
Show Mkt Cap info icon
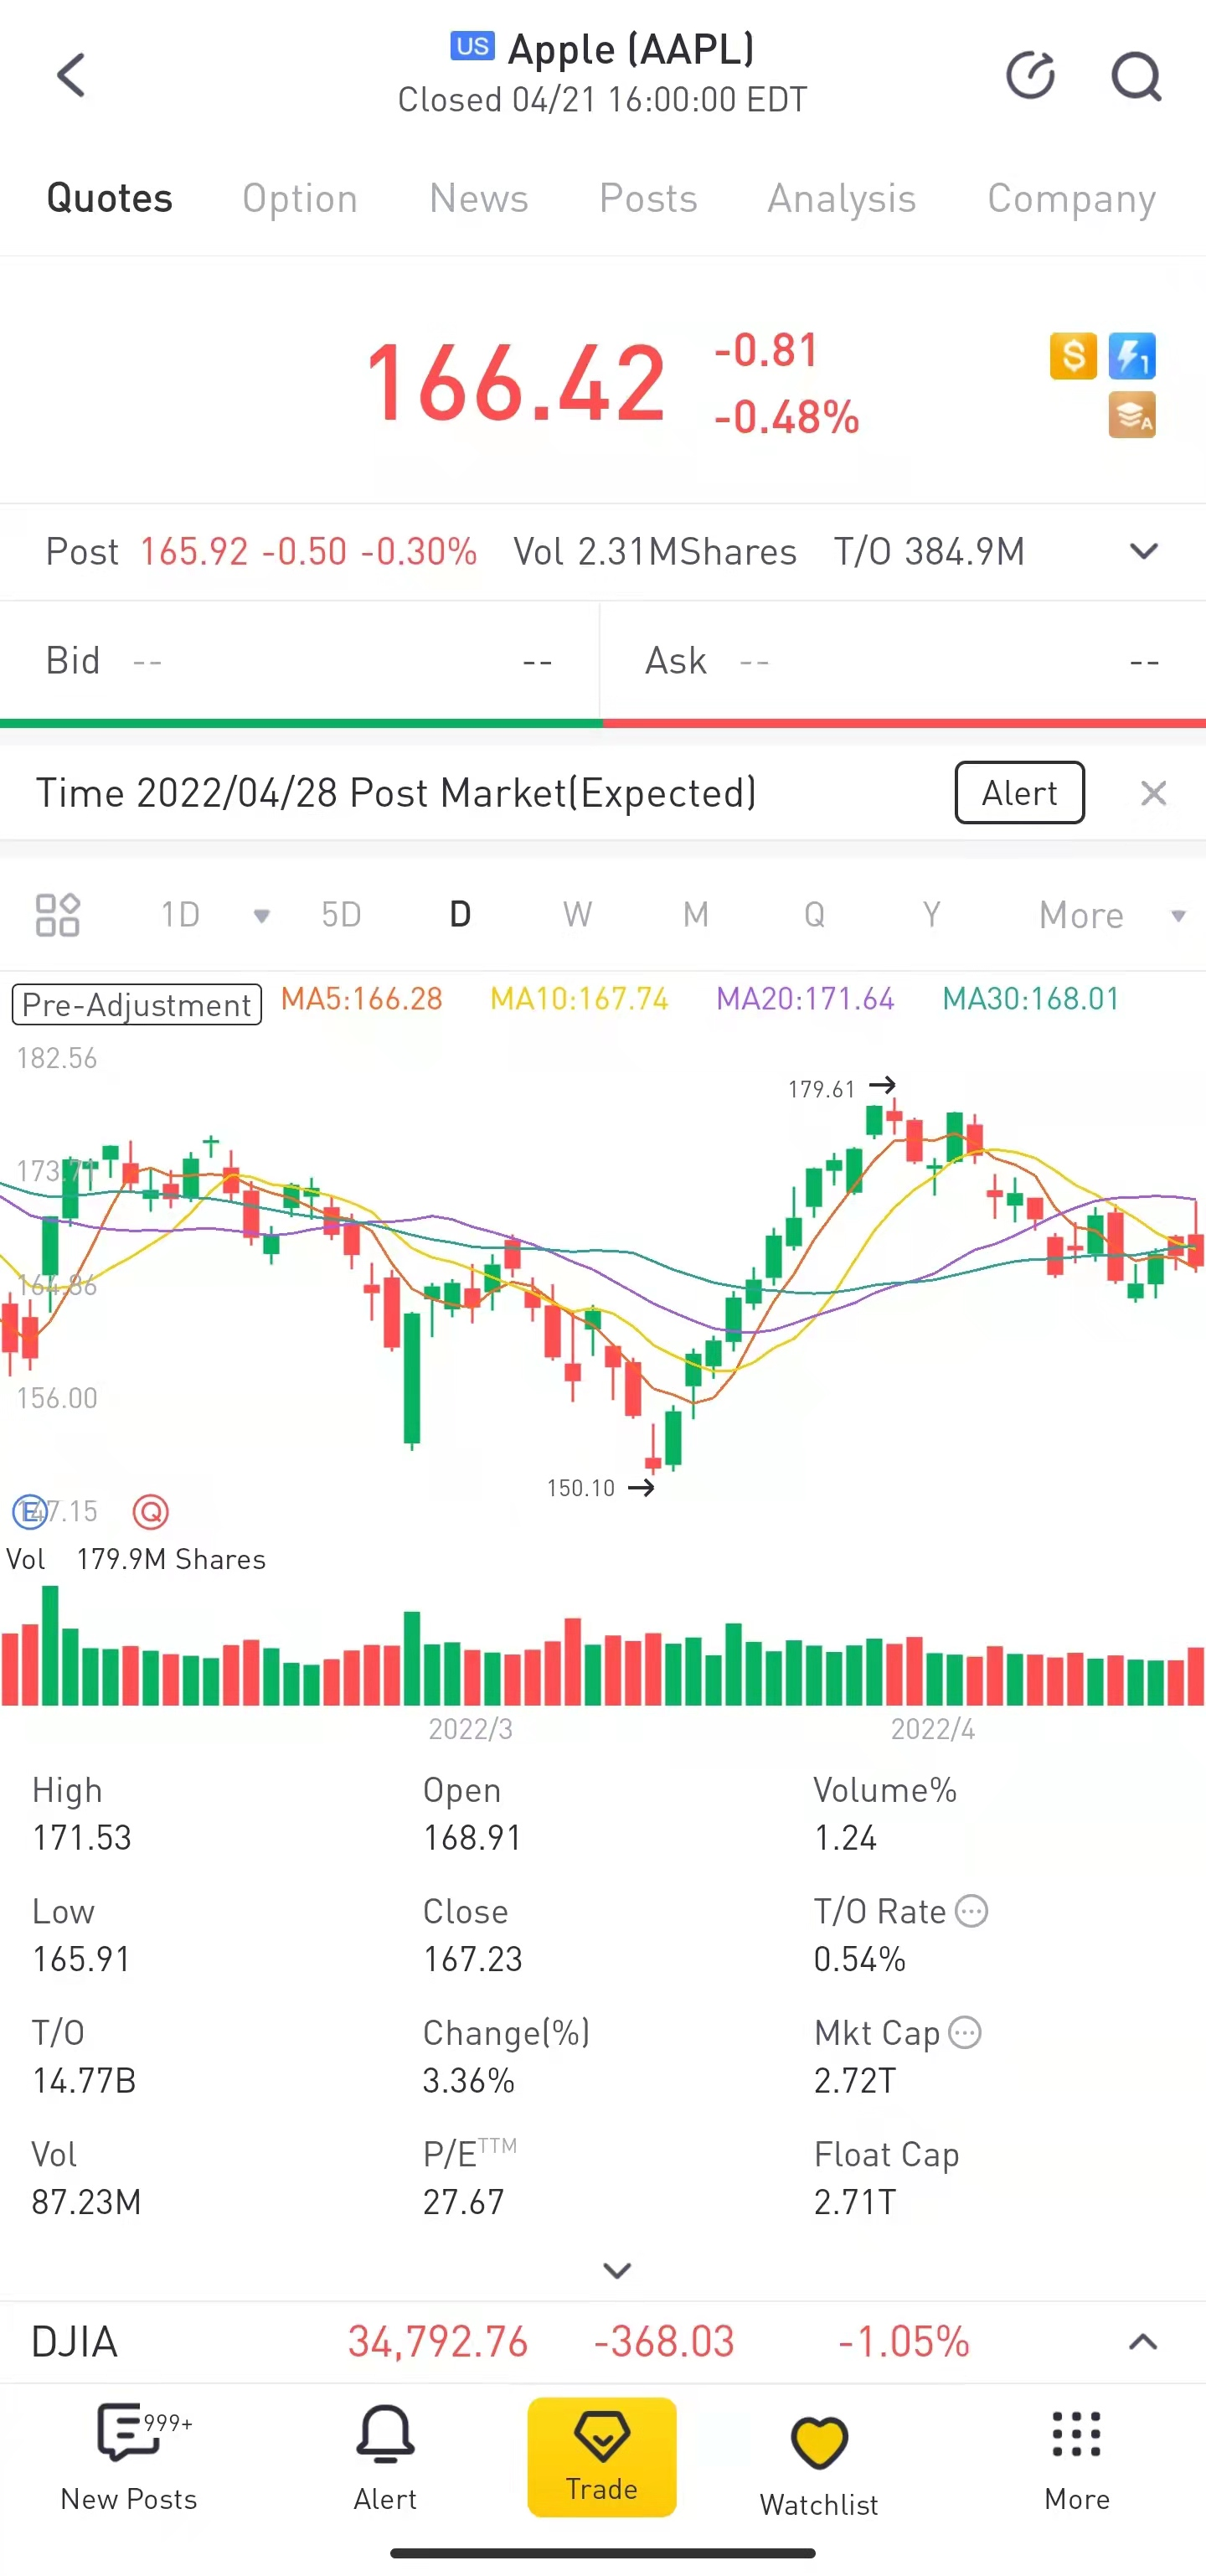click(x=965, y=2032)
